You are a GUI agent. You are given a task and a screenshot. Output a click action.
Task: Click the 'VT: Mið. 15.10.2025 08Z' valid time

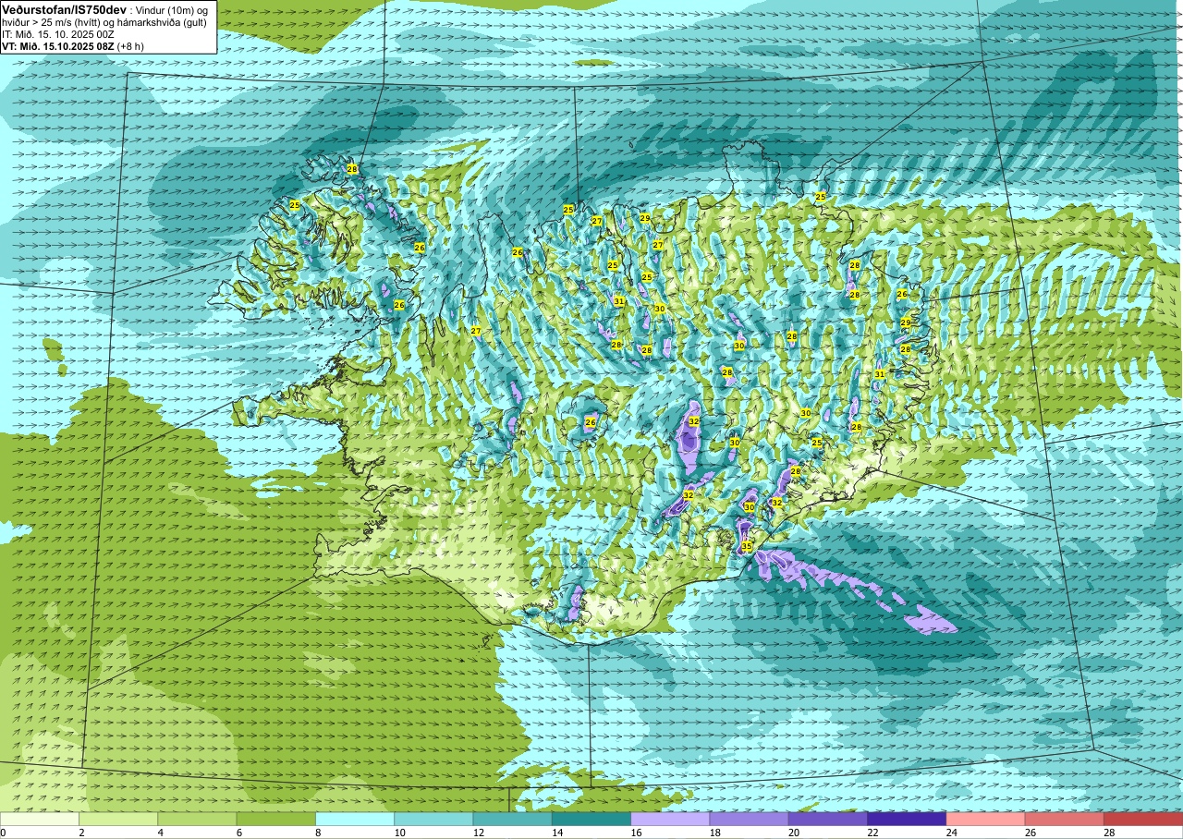pos(58,46)
